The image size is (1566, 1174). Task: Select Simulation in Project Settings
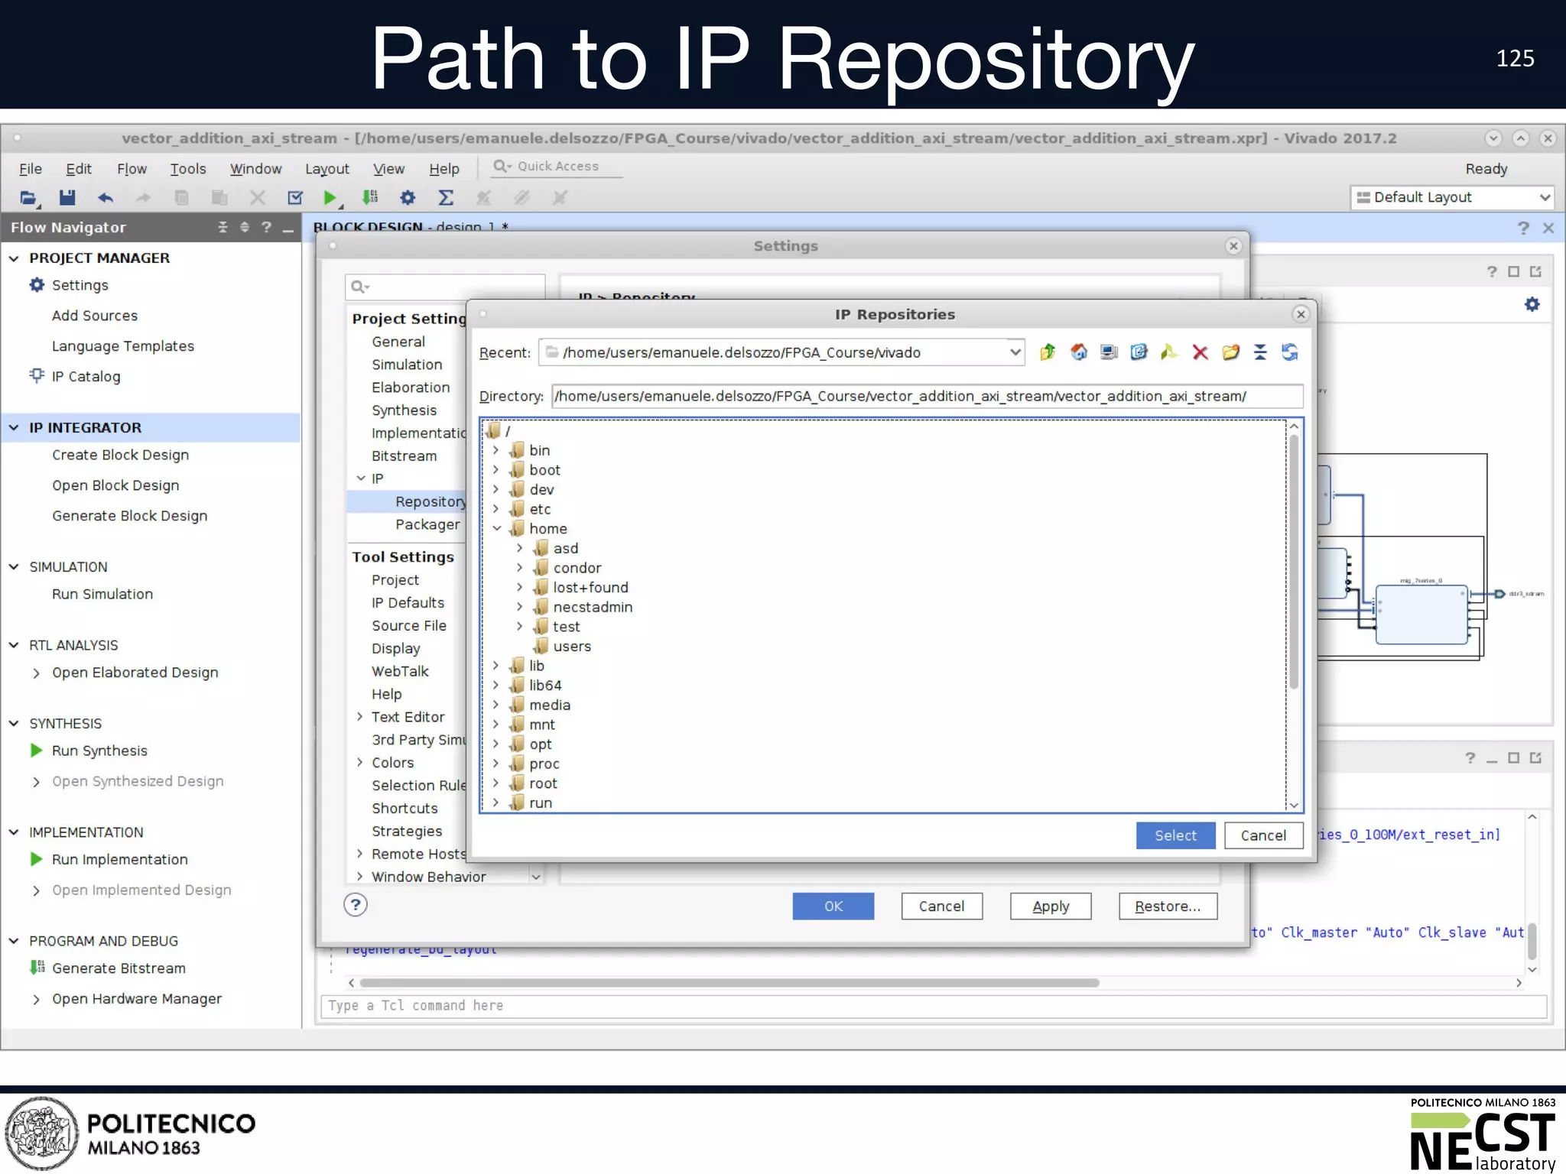(407, 365)
